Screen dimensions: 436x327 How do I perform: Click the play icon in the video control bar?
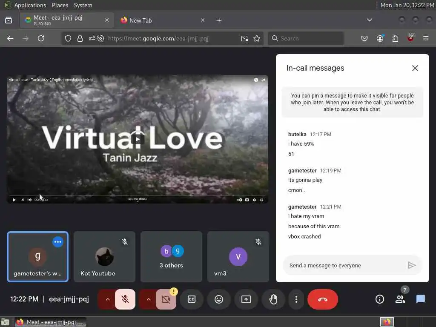point(14,200)
